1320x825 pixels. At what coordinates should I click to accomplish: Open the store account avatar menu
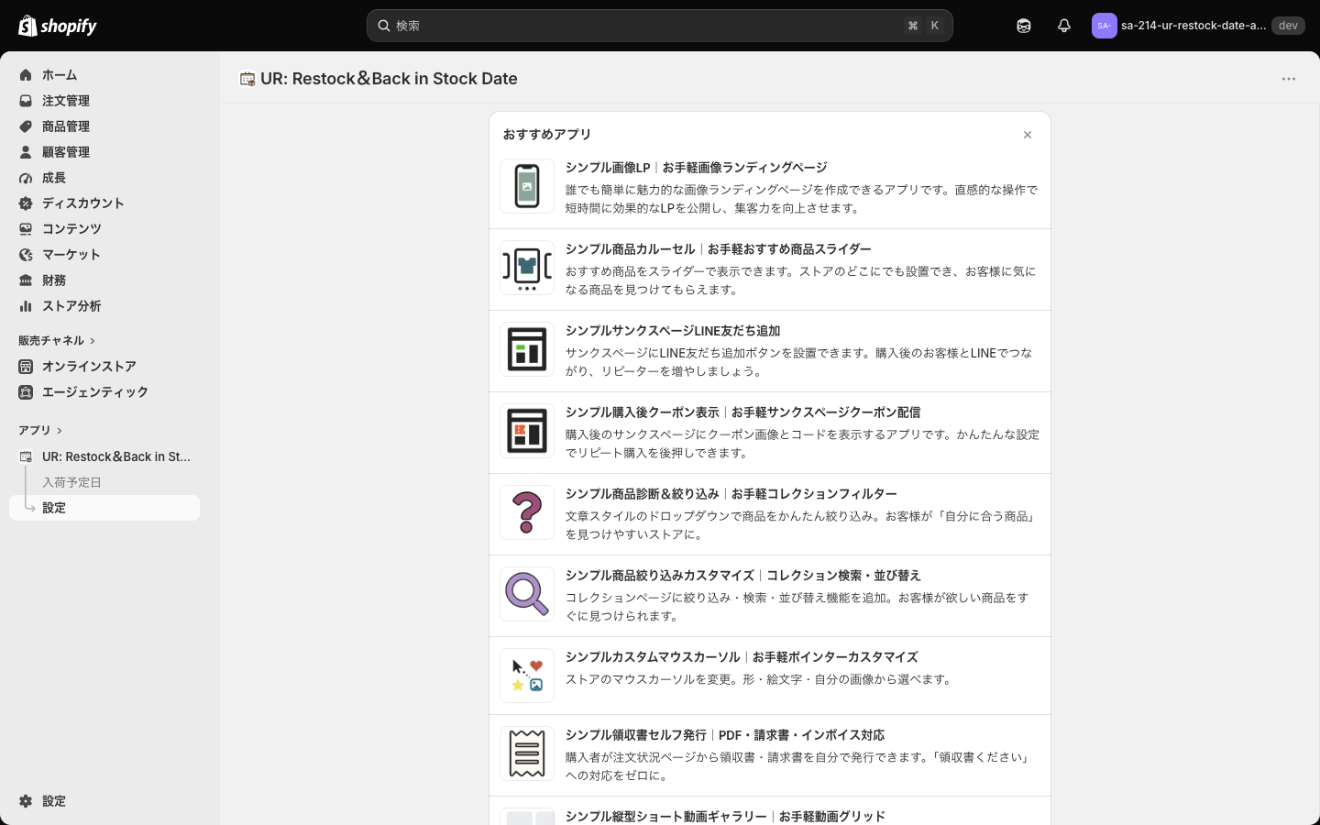tap(1104, 26)
